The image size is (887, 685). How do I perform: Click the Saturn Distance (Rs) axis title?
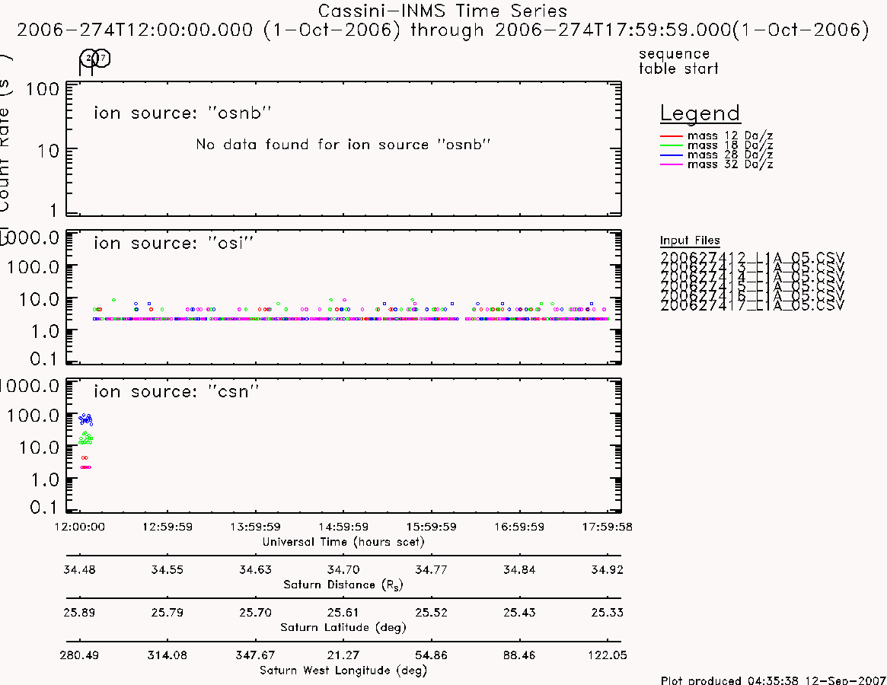343,585
